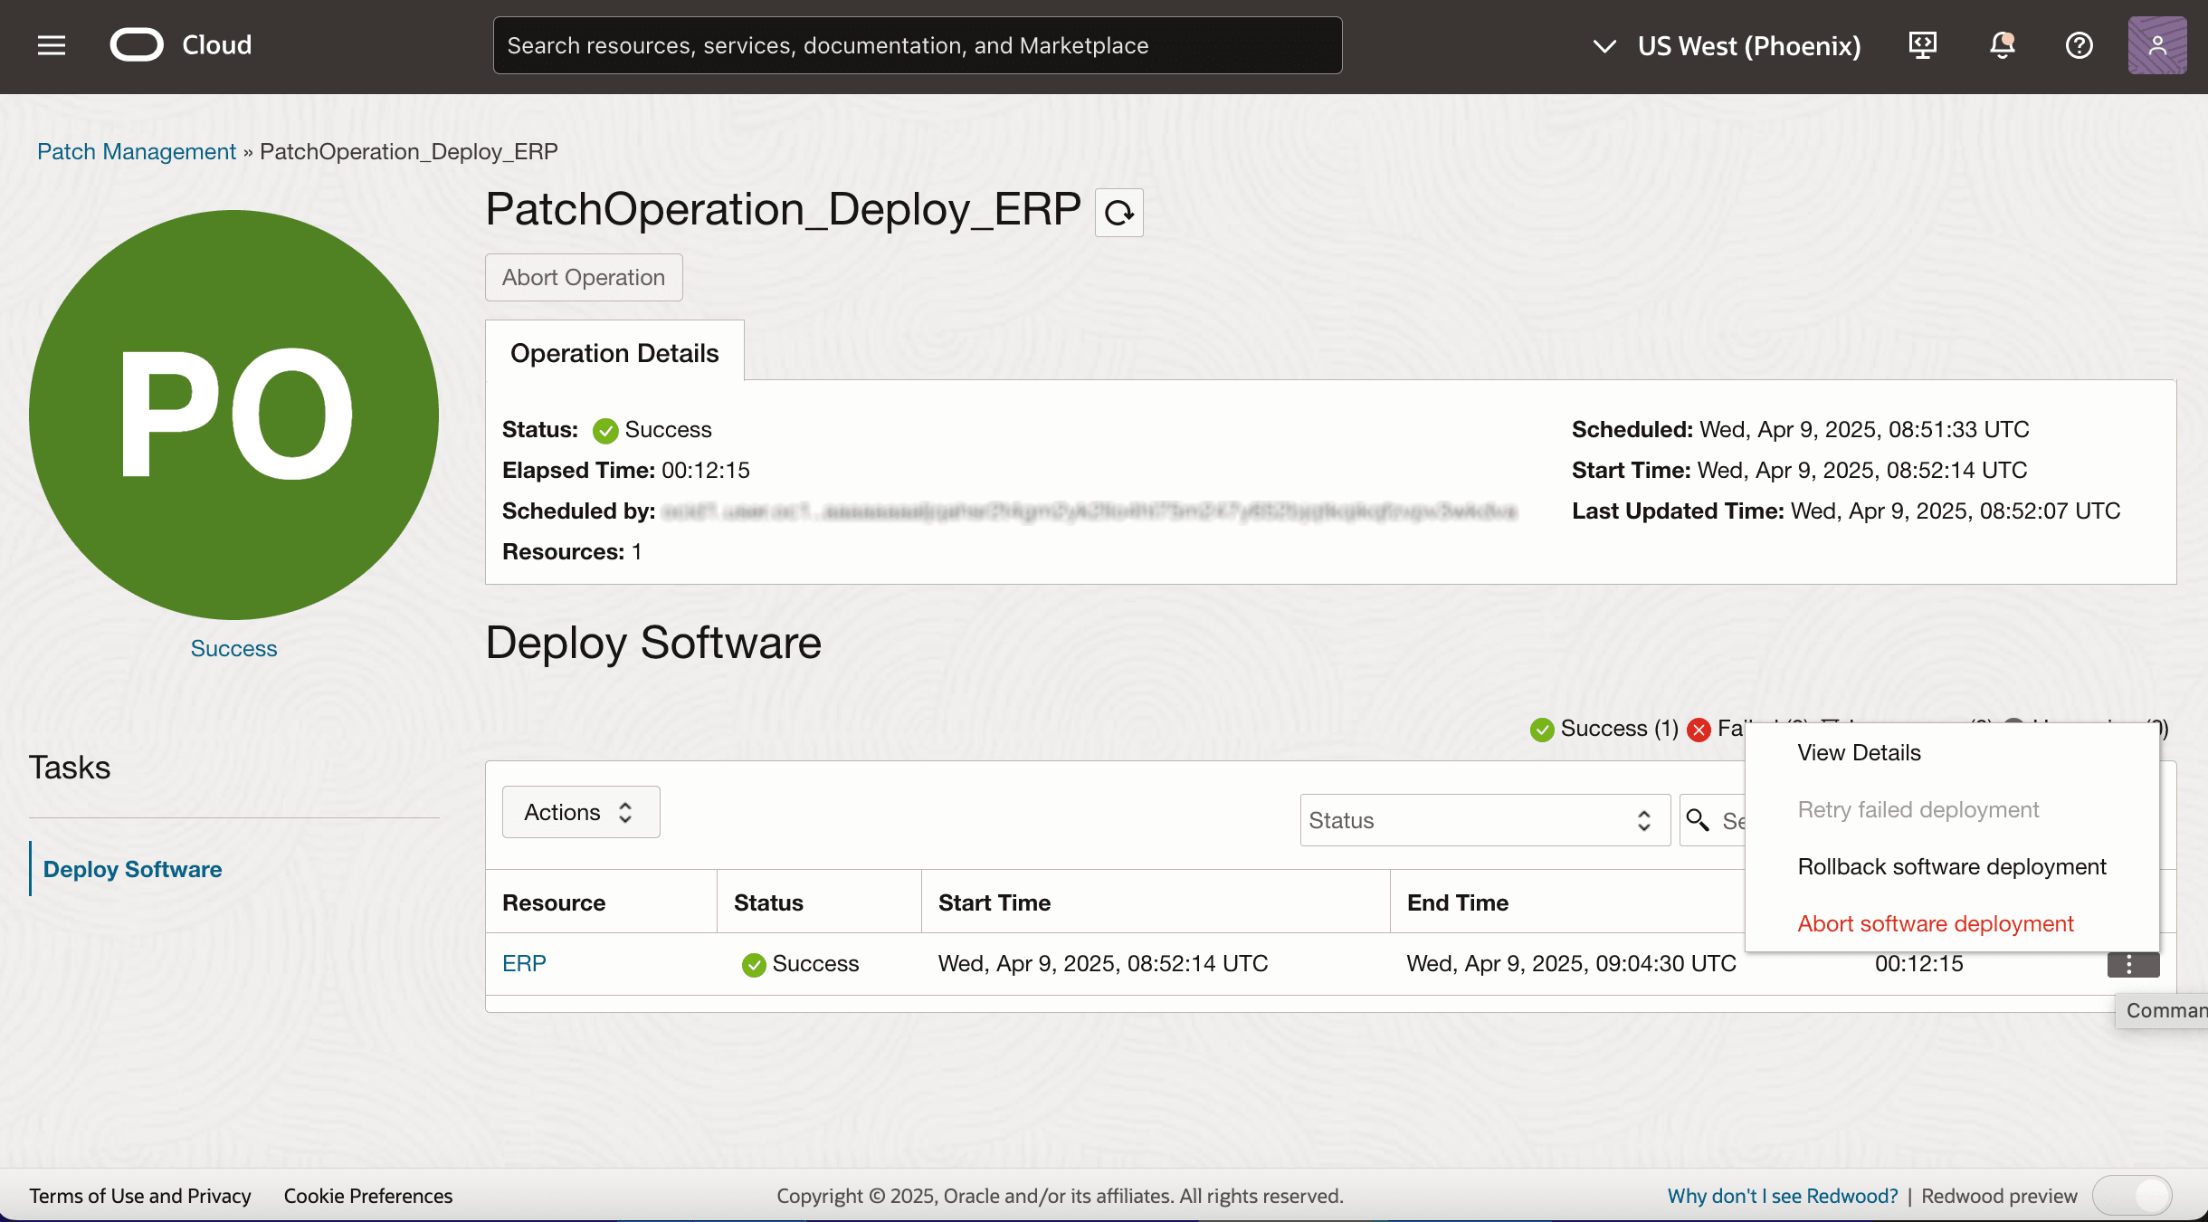Image resolution: width=2208 pixels, height=1222 pixels.
Task: Switch to the Operation Details tab
Action: (614, 352)
